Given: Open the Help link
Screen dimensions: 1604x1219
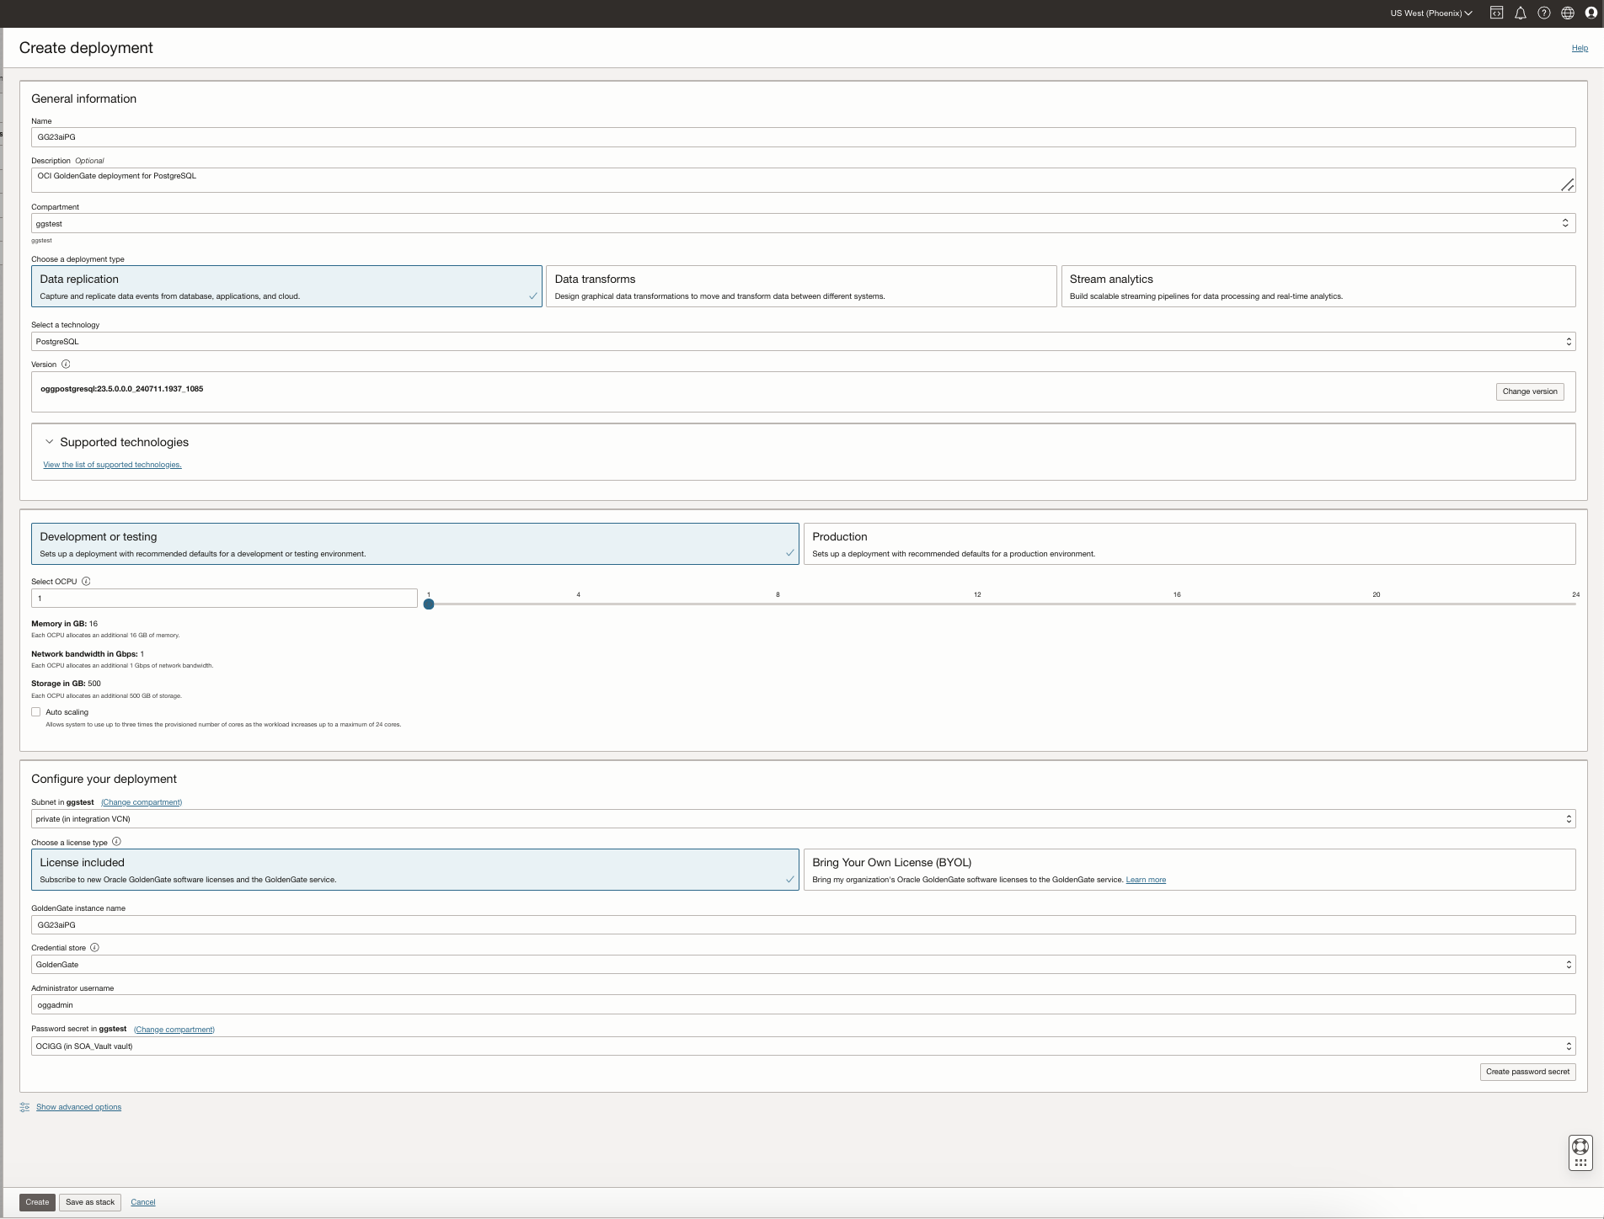Looking at the screenshot, I should coord(1580,48).
